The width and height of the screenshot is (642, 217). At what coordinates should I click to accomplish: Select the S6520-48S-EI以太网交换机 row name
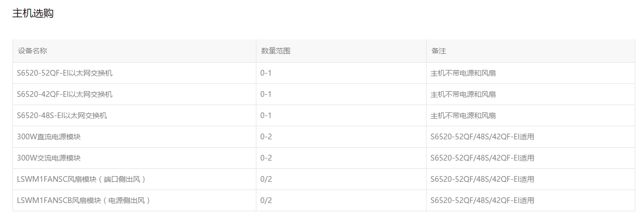62,115
